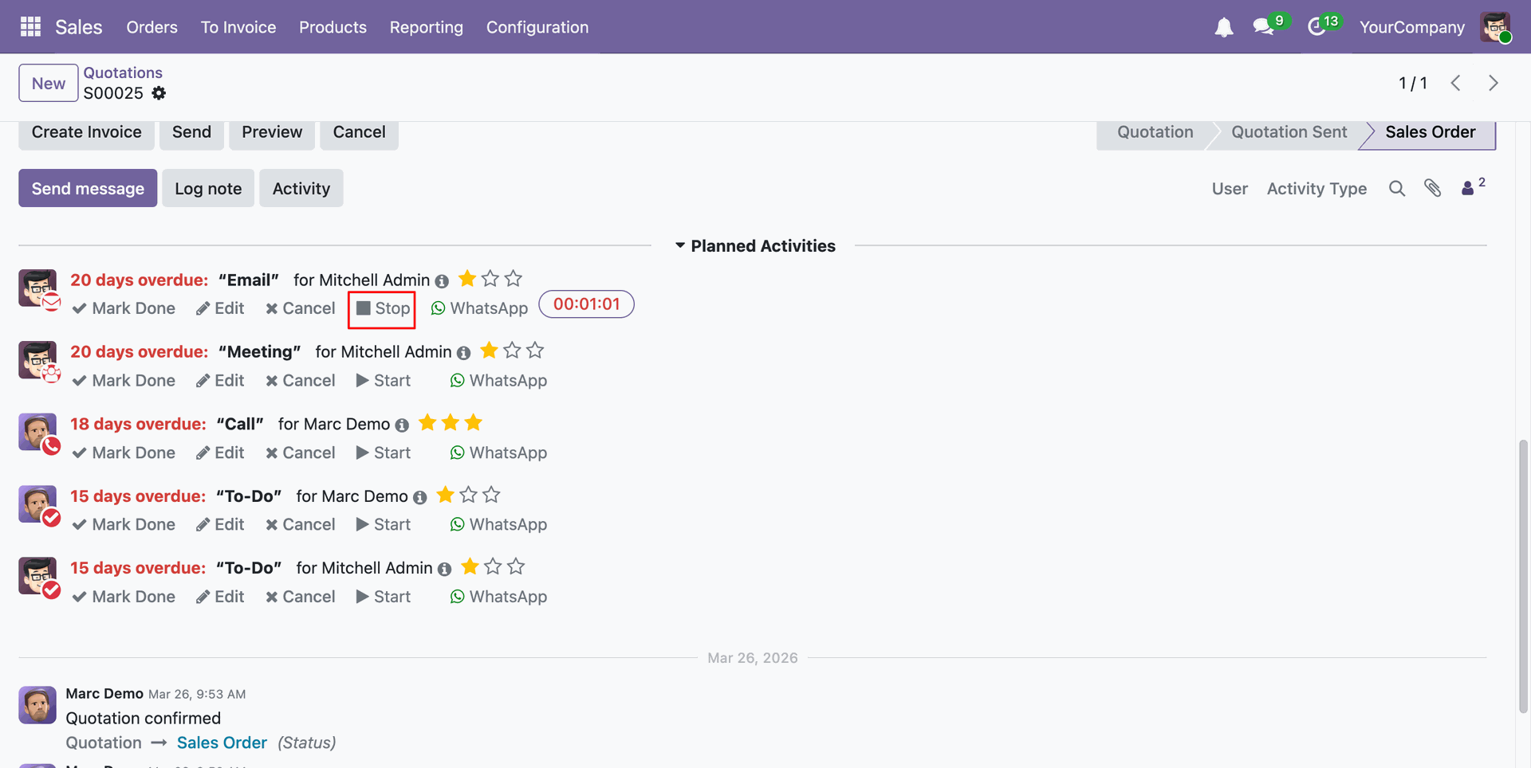Collapse the Planned Activities section

click(680, 245)
